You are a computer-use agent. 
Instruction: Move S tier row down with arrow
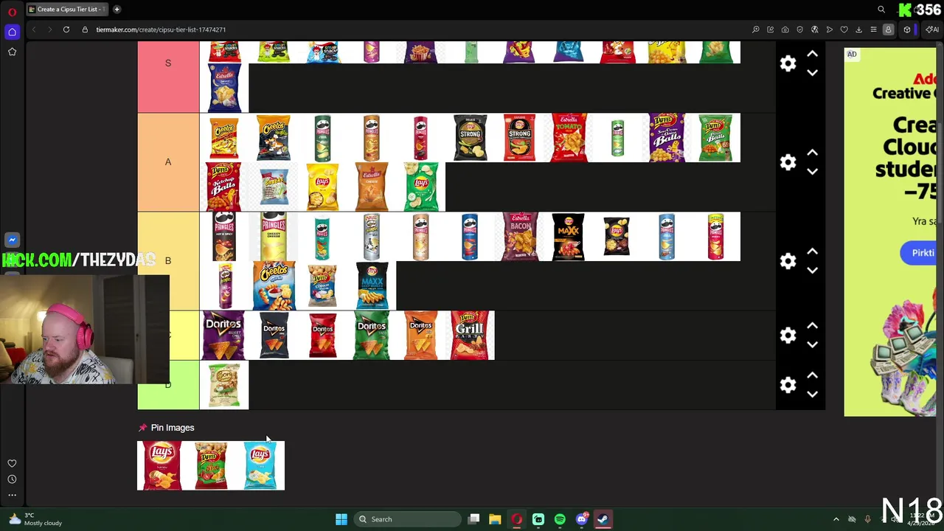coord(812,72)
